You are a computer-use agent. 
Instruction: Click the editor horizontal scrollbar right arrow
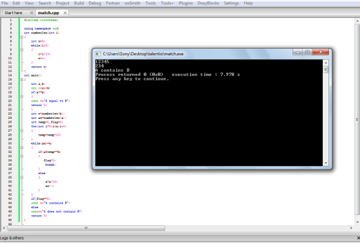point(351,228)
